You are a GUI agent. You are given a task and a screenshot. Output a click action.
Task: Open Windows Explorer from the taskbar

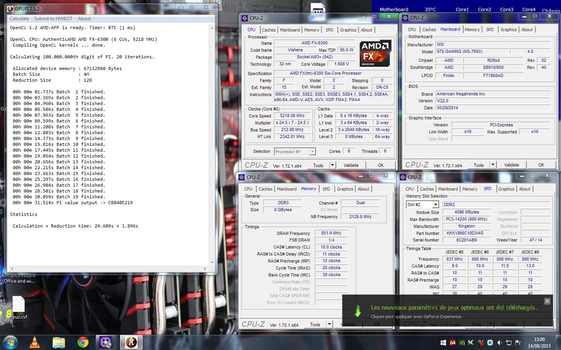pos(58,342)
